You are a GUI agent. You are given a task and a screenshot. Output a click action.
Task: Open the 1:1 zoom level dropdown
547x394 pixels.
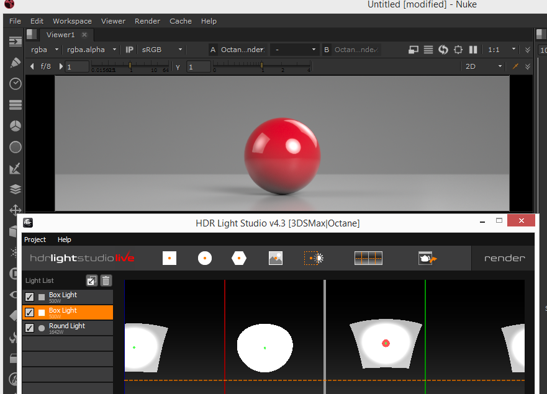tap(501, 50)
